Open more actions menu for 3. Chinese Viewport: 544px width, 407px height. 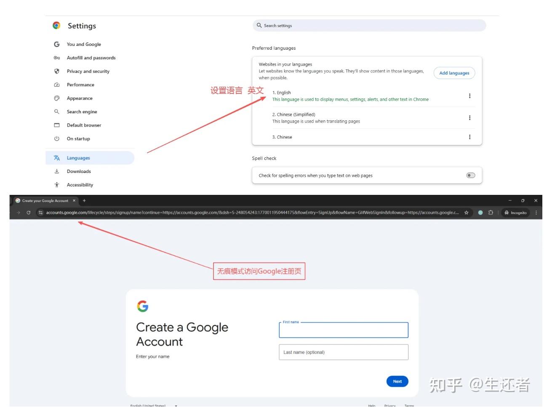(x=469, y=137)
